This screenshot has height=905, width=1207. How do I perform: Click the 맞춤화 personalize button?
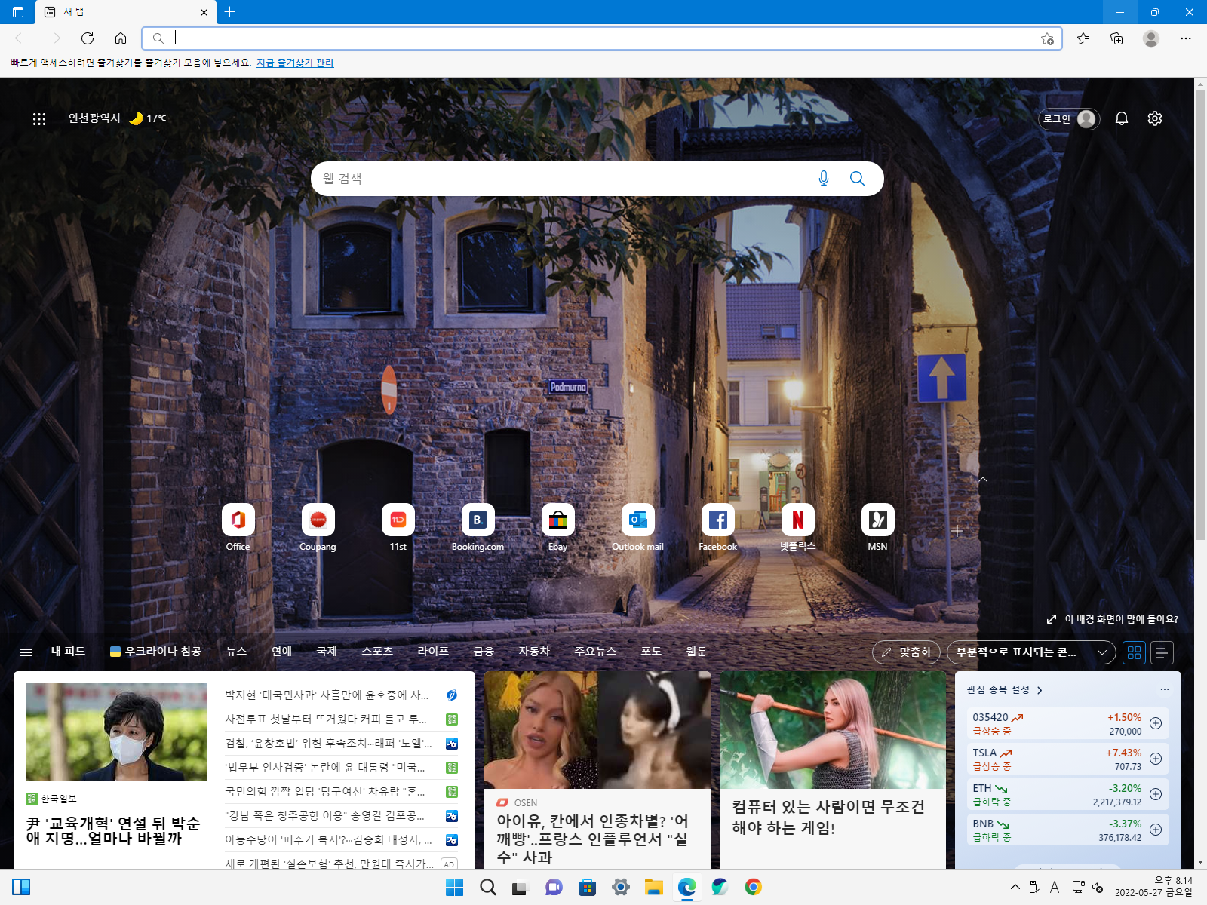click(906, 652)
